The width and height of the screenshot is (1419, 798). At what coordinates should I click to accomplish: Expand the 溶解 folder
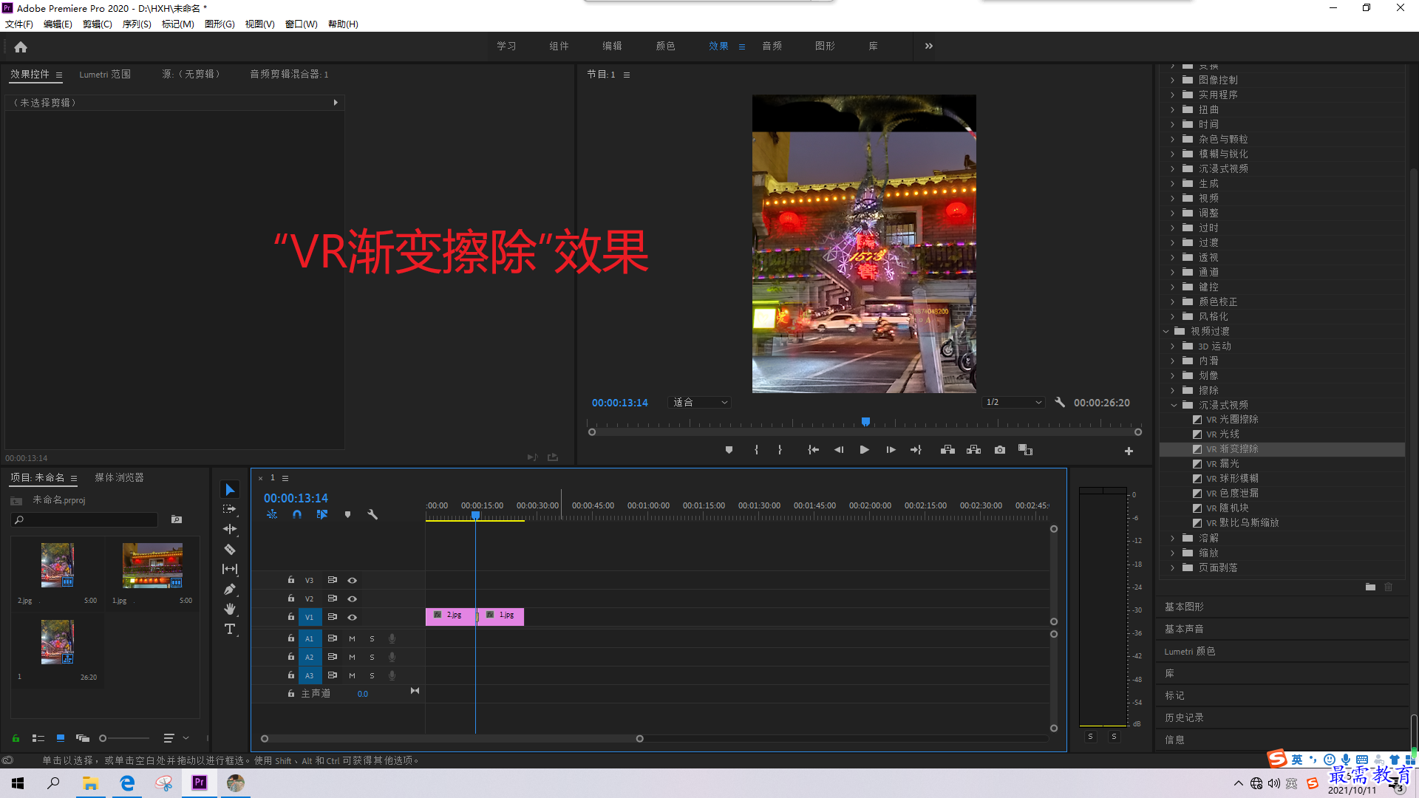click(x=1173, y=538)
